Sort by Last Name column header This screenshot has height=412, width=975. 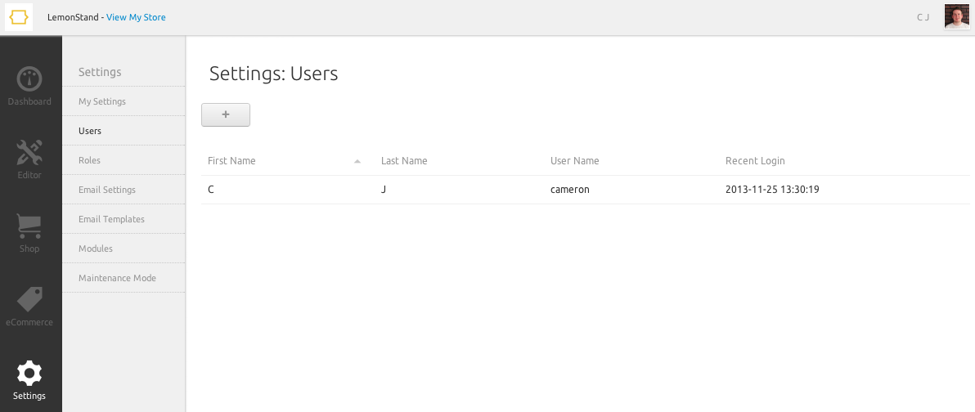click(404, 161)
